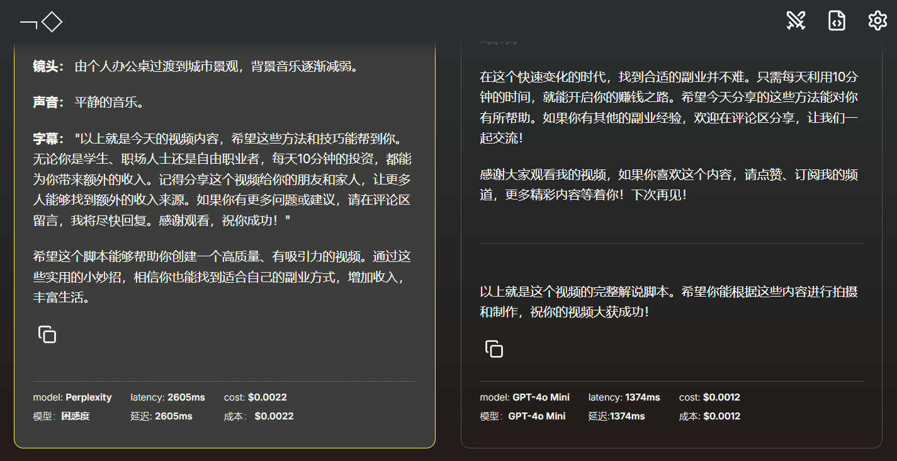This screenshot has height=461, width=897.
Task: Copy the GPT-4o Mini response text
Action: [494, 349]
